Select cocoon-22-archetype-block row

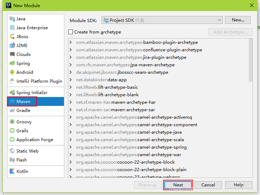(158, 162)
